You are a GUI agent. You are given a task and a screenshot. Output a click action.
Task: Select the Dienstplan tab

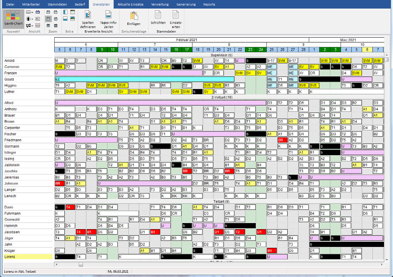coord(101,4)
